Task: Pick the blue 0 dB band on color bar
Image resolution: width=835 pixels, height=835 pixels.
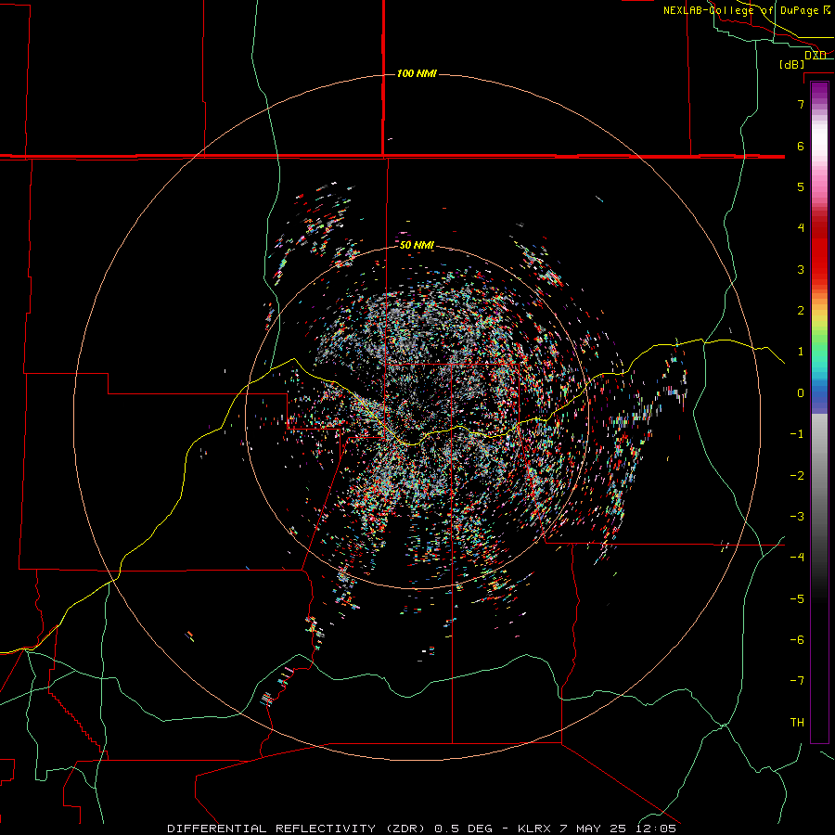Action: pyautogui.click(x=819, y=394)
